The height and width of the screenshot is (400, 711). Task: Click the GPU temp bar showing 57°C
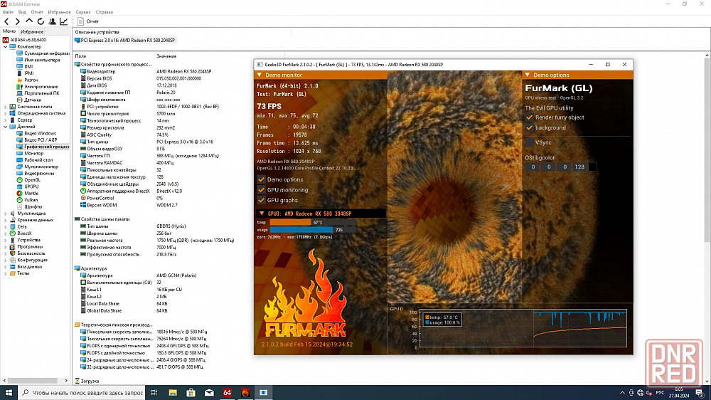click(x=313, y=223)
